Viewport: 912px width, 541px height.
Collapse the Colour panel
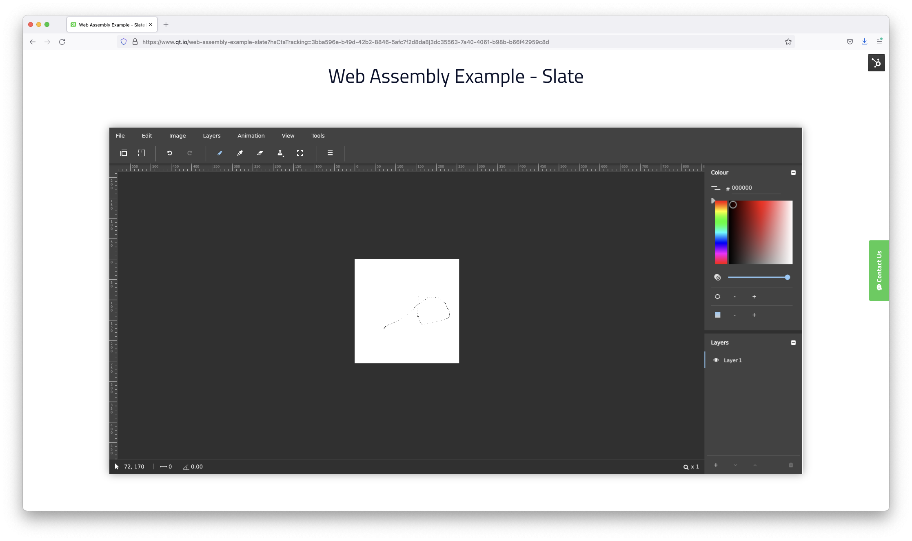[793, 172]
